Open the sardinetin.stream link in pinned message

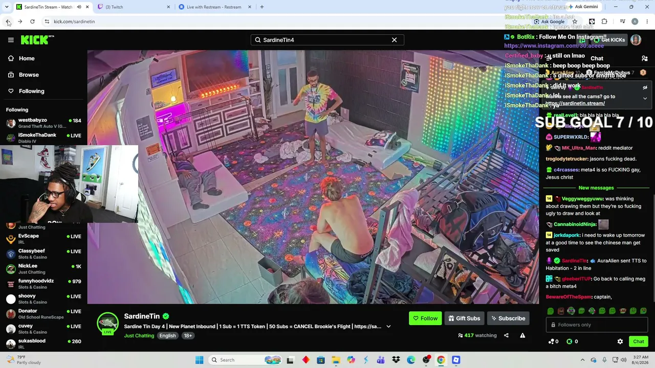[x=575, y=103]
